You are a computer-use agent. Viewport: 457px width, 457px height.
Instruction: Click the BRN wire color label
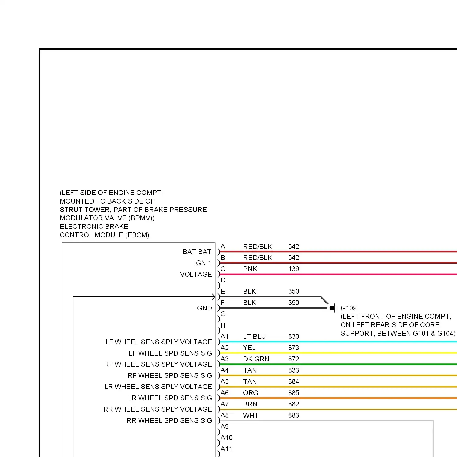pos(250,404)
